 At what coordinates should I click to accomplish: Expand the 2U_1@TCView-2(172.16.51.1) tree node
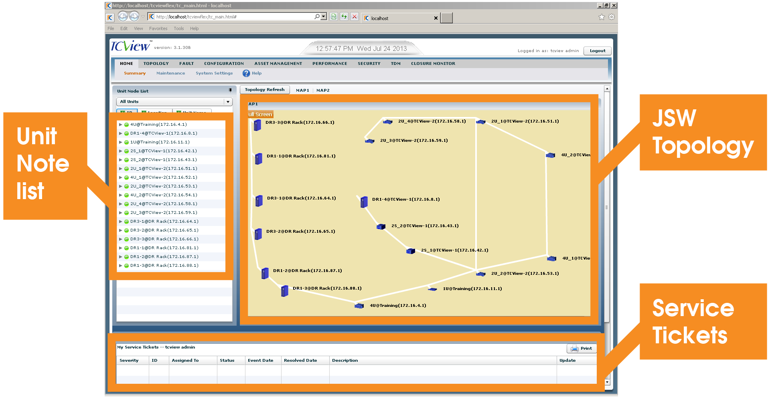click(120, 169)
